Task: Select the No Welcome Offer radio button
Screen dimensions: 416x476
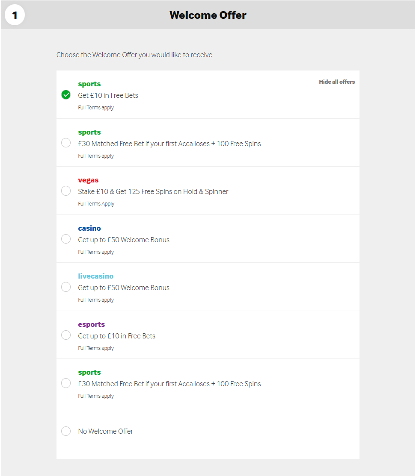Action: click(66, 431)
